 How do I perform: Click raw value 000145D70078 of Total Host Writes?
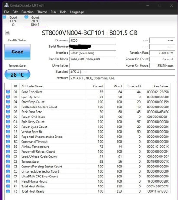(158, 186)
